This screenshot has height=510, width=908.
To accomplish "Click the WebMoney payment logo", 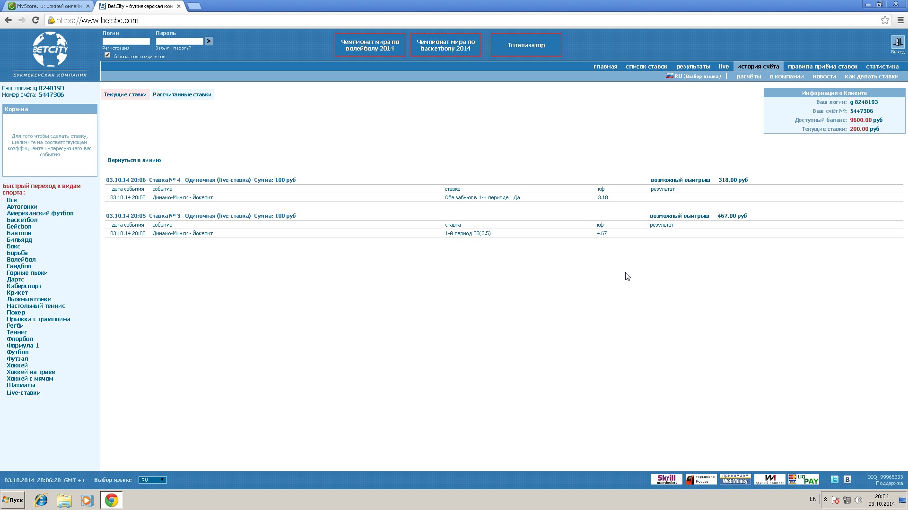I will (735, 480).
